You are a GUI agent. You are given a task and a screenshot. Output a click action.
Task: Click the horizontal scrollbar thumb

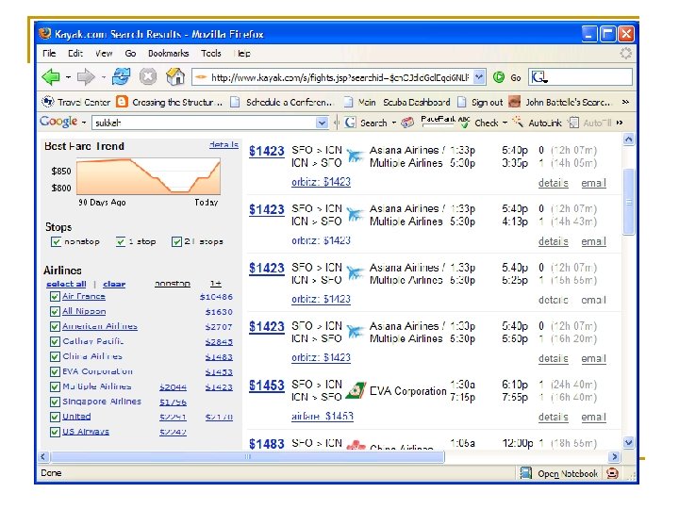pos(247,456)
